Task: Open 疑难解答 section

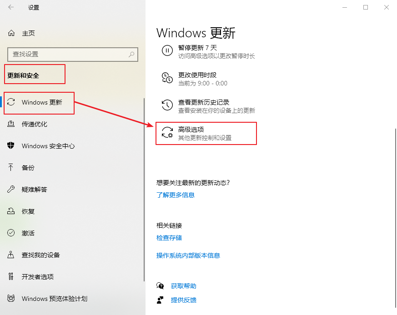Action: 35,189
